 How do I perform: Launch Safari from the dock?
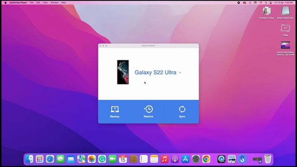click(x=50, y=159)
